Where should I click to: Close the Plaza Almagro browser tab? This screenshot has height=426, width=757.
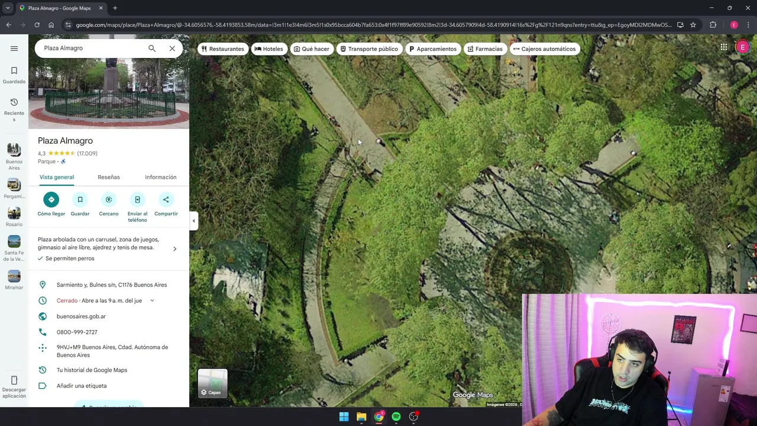click(x=101, y=8)
